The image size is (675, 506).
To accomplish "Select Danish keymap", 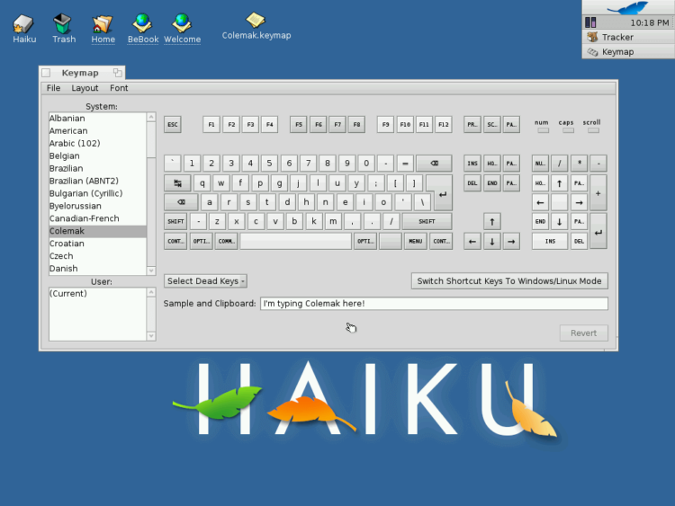I will tap(98, 268).
